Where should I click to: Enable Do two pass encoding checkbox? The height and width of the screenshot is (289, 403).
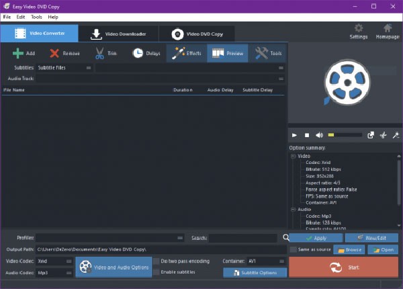coord(156,261)
